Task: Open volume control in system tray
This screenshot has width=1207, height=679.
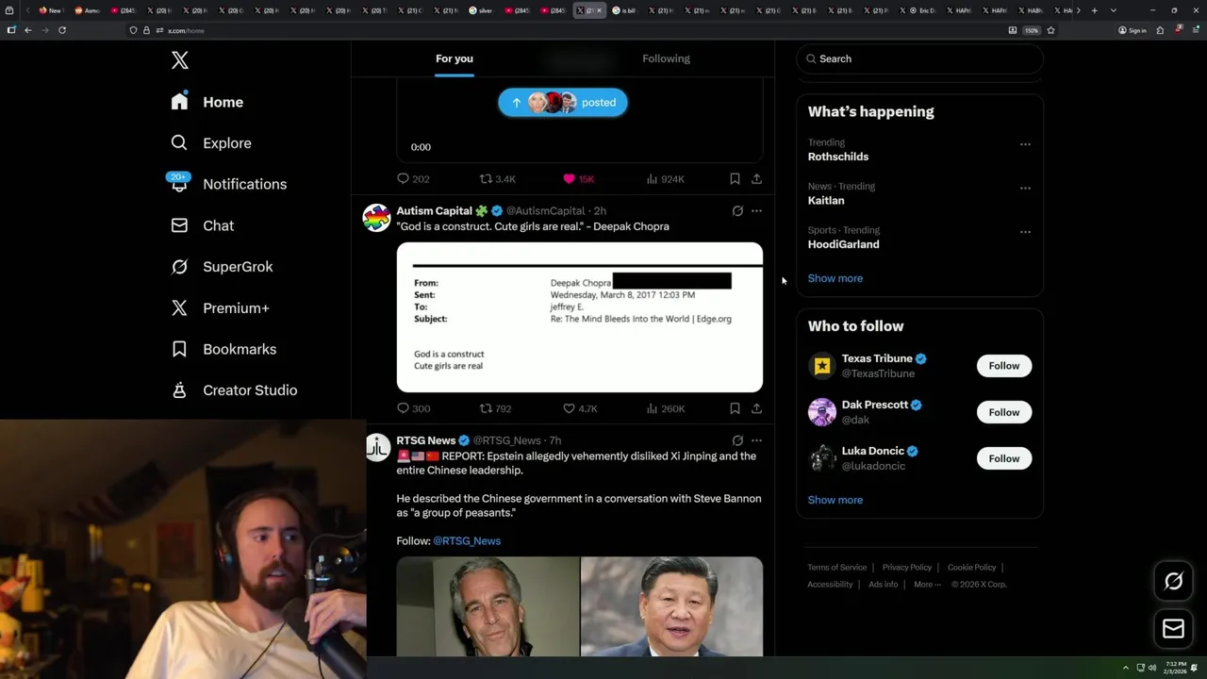Action: 1152,668
